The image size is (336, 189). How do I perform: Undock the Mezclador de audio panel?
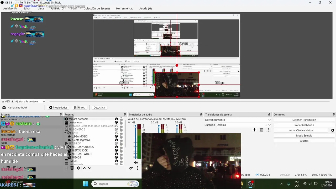pos(201,114)
